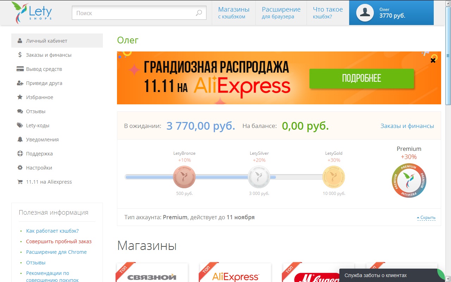Open Отзывы in the sidebar menu
Viewport: 451px width, 282px height.
click(x=57, y=111)
